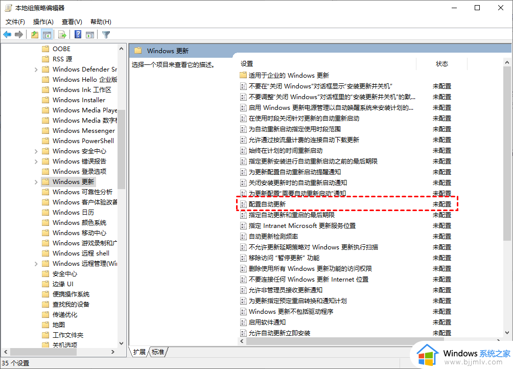Select Windows 日历 in the tree
Viewport: 513px width, 369px height.
coord(73,212)
